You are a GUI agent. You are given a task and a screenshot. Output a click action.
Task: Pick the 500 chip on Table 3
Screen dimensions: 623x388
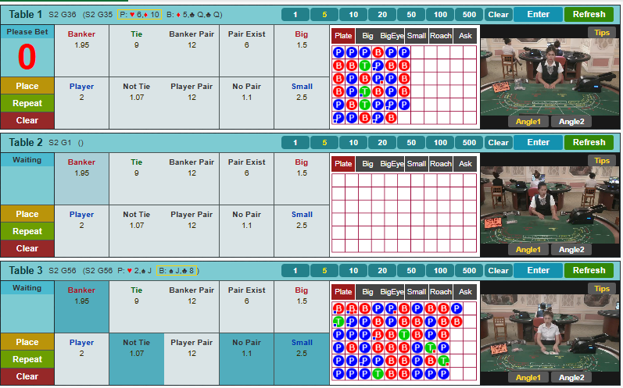click(x=468, y=270)
